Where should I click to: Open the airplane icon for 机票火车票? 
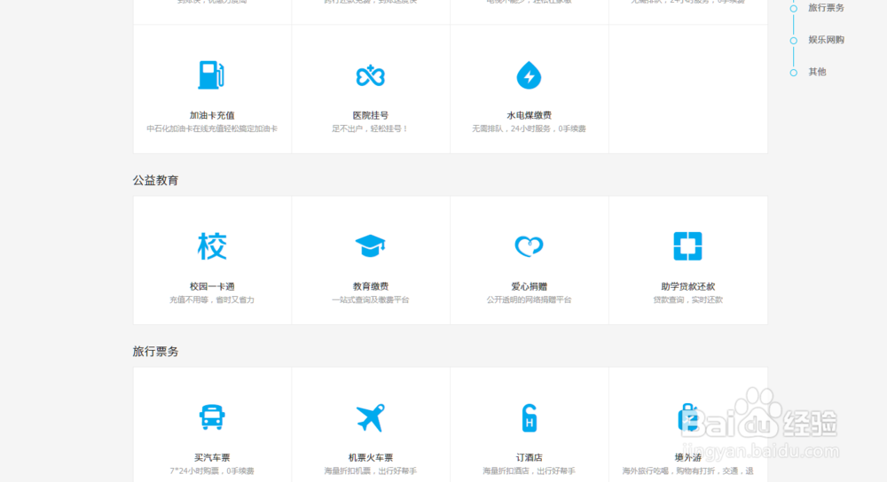(x=371, y=417)
